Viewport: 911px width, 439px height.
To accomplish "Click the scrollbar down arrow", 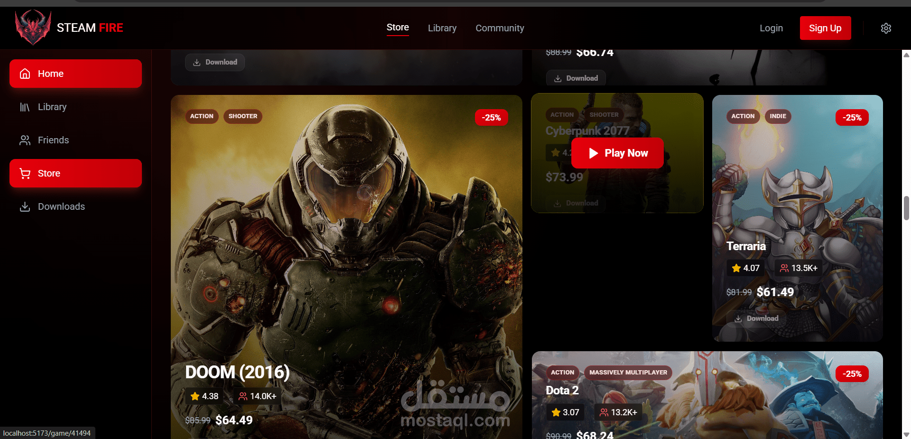I will coord(906,434).
